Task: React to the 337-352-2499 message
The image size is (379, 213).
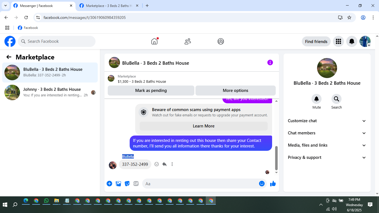Action: coord(157,164)
